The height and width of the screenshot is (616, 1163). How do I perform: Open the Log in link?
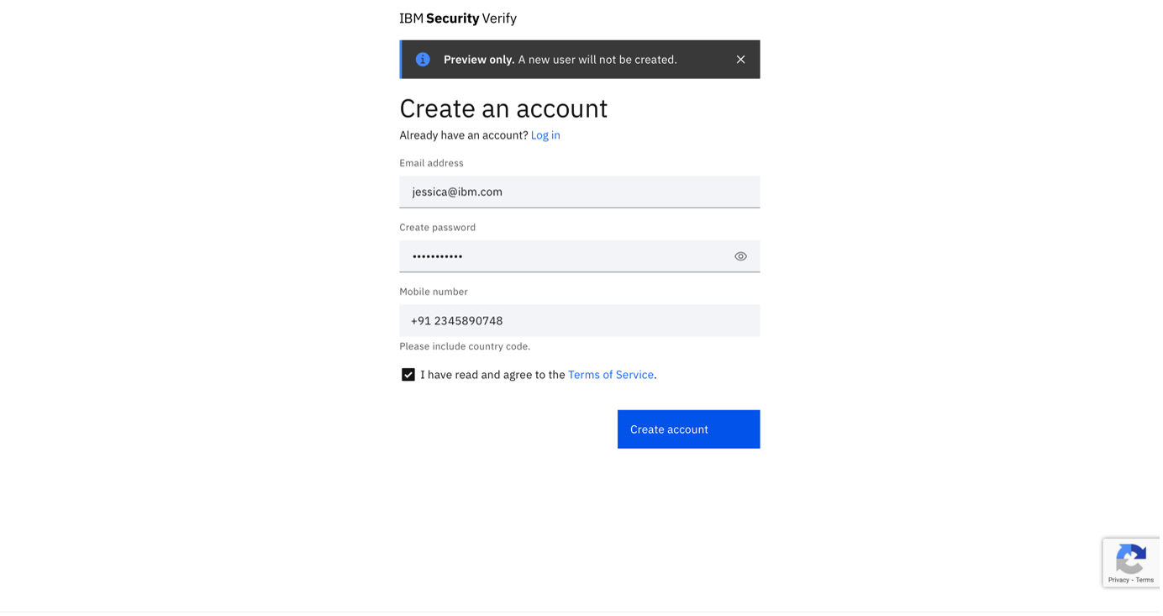[x=545, y=135]
